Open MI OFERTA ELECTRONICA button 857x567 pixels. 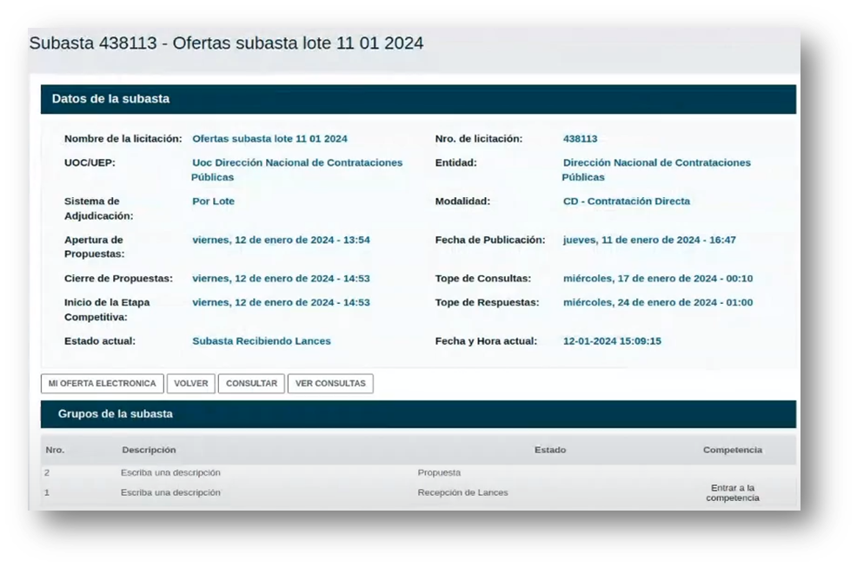click(103, 384)
